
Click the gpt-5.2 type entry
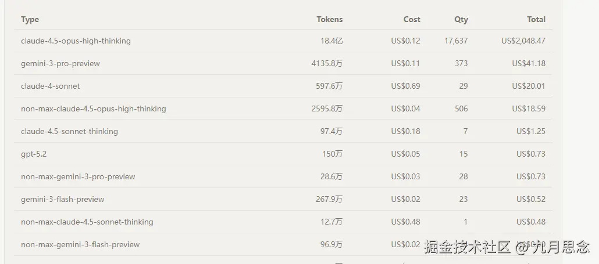(x=33, y=154)
